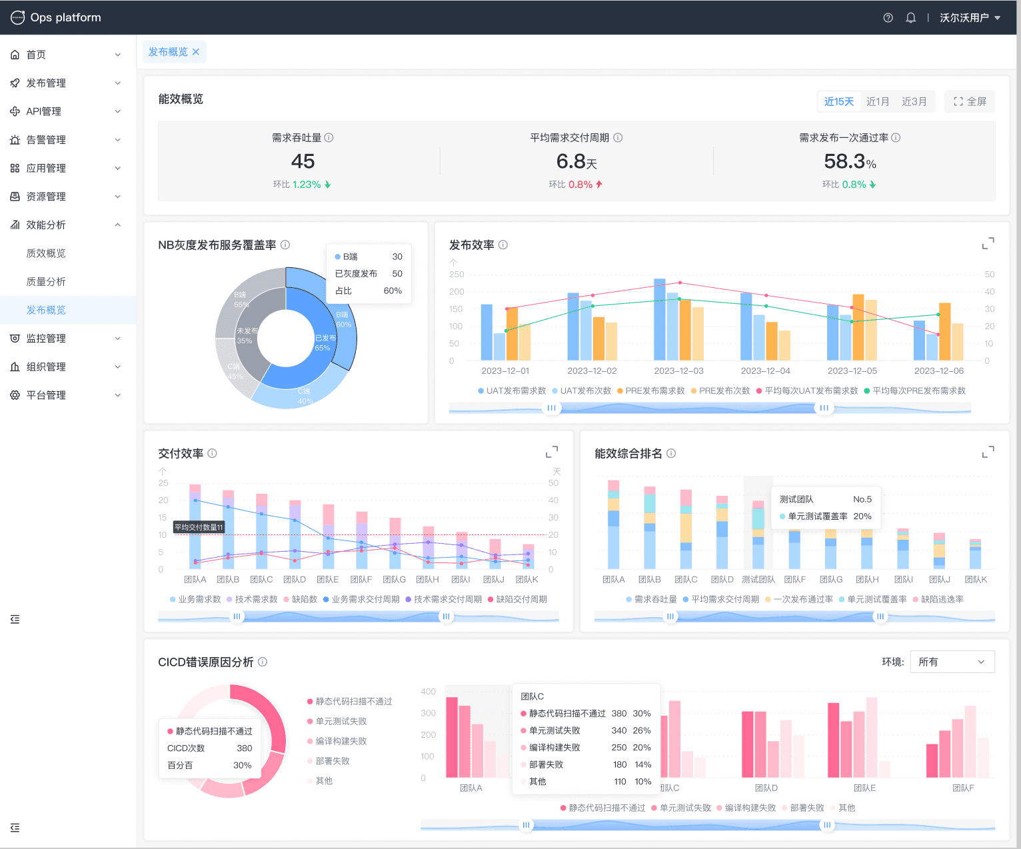The height and width of the screenshot is (849, 1021).
Task: Click info icon beside 需求吞吐量
Action: coord(329,138)
